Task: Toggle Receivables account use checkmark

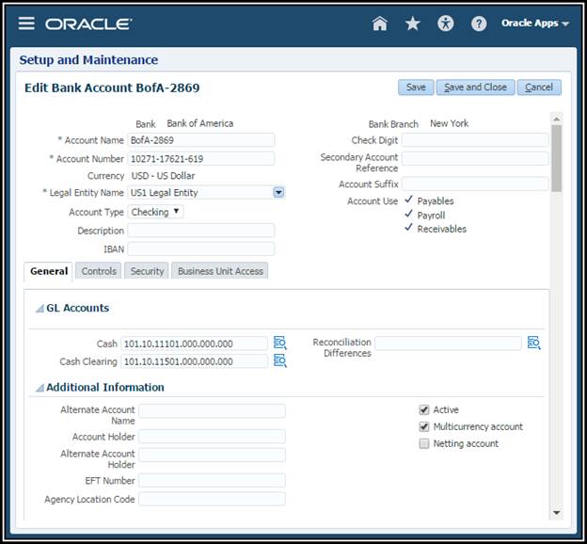Action: (409, 228)
